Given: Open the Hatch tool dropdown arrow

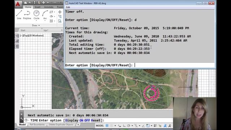Looking at the screenshot, I should (x=55, y=21).
